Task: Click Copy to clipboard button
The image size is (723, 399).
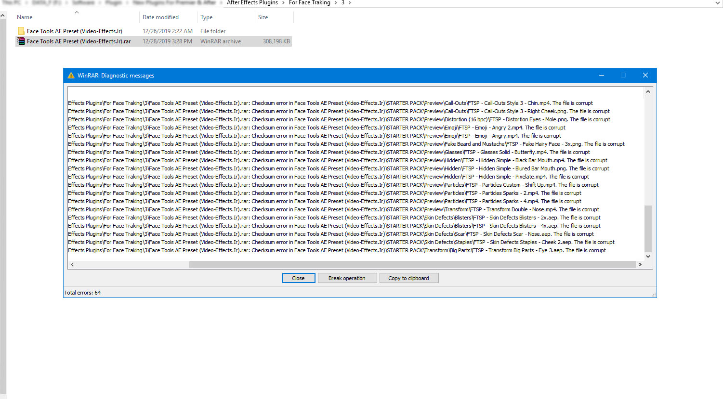Action: tap(408, 278)
